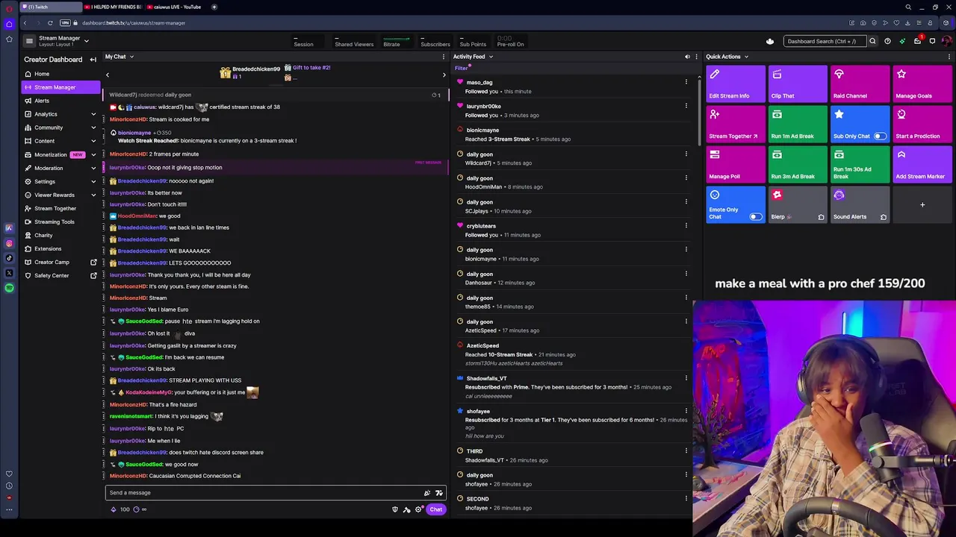The image size is (956, 537).
Task: Switch to the YouTube browser tab
Action: (176, 7)
